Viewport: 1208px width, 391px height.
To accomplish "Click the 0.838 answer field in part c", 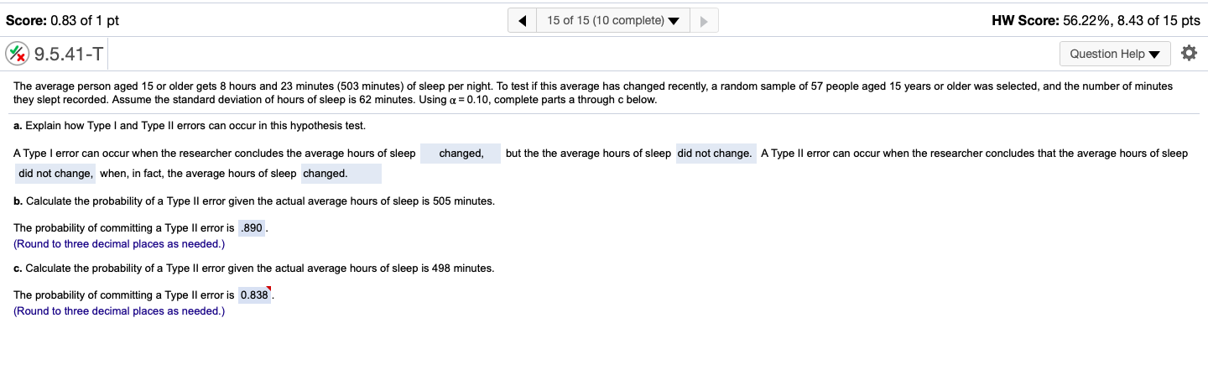I will tap(254, 295).
